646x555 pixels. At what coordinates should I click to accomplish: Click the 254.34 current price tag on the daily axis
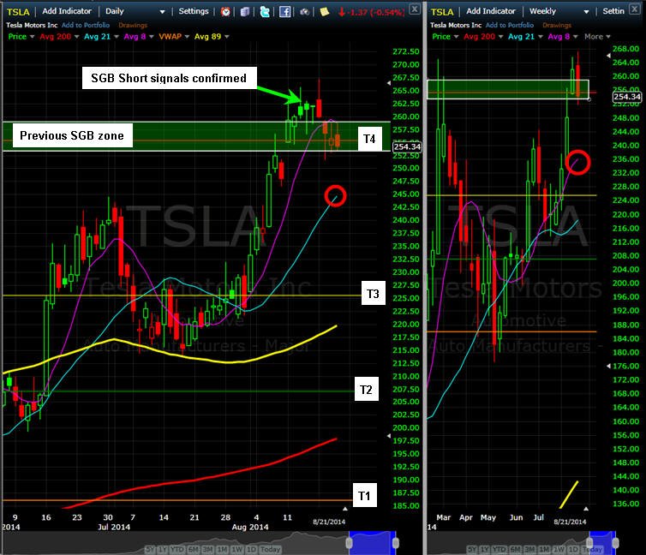click(407, 146)
